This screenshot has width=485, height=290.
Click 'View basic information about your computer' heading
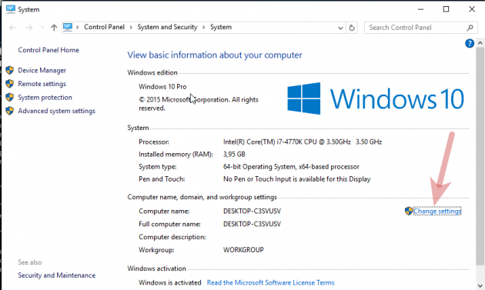click(x=215, y=55)
